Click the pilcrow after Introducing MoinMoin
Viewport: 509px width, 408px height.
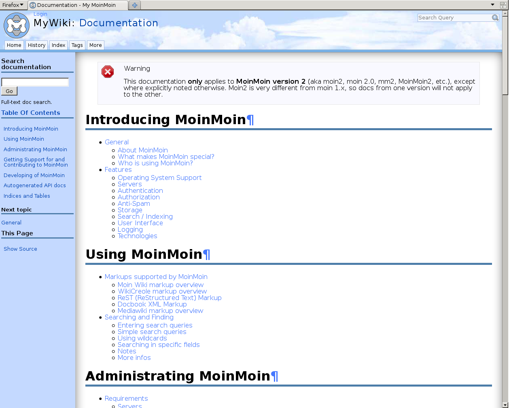click(250, 120)
